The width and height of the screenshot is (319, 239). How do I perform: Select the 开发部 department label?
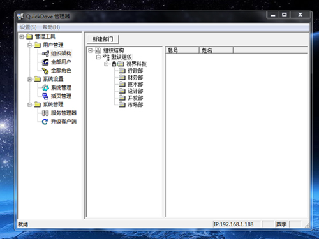135,98
